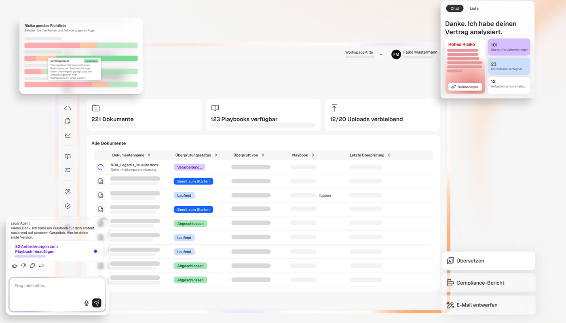Click the book icon above 123 Playbooks
The width and height of the screenshot is (566, 323).
pyautogui.click(x=215, y=108)
